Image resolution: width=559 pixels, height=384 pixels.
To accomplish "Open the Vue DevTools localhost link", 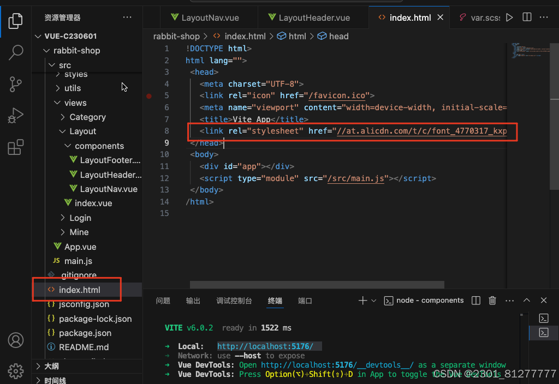I will [x=337, y=365].
